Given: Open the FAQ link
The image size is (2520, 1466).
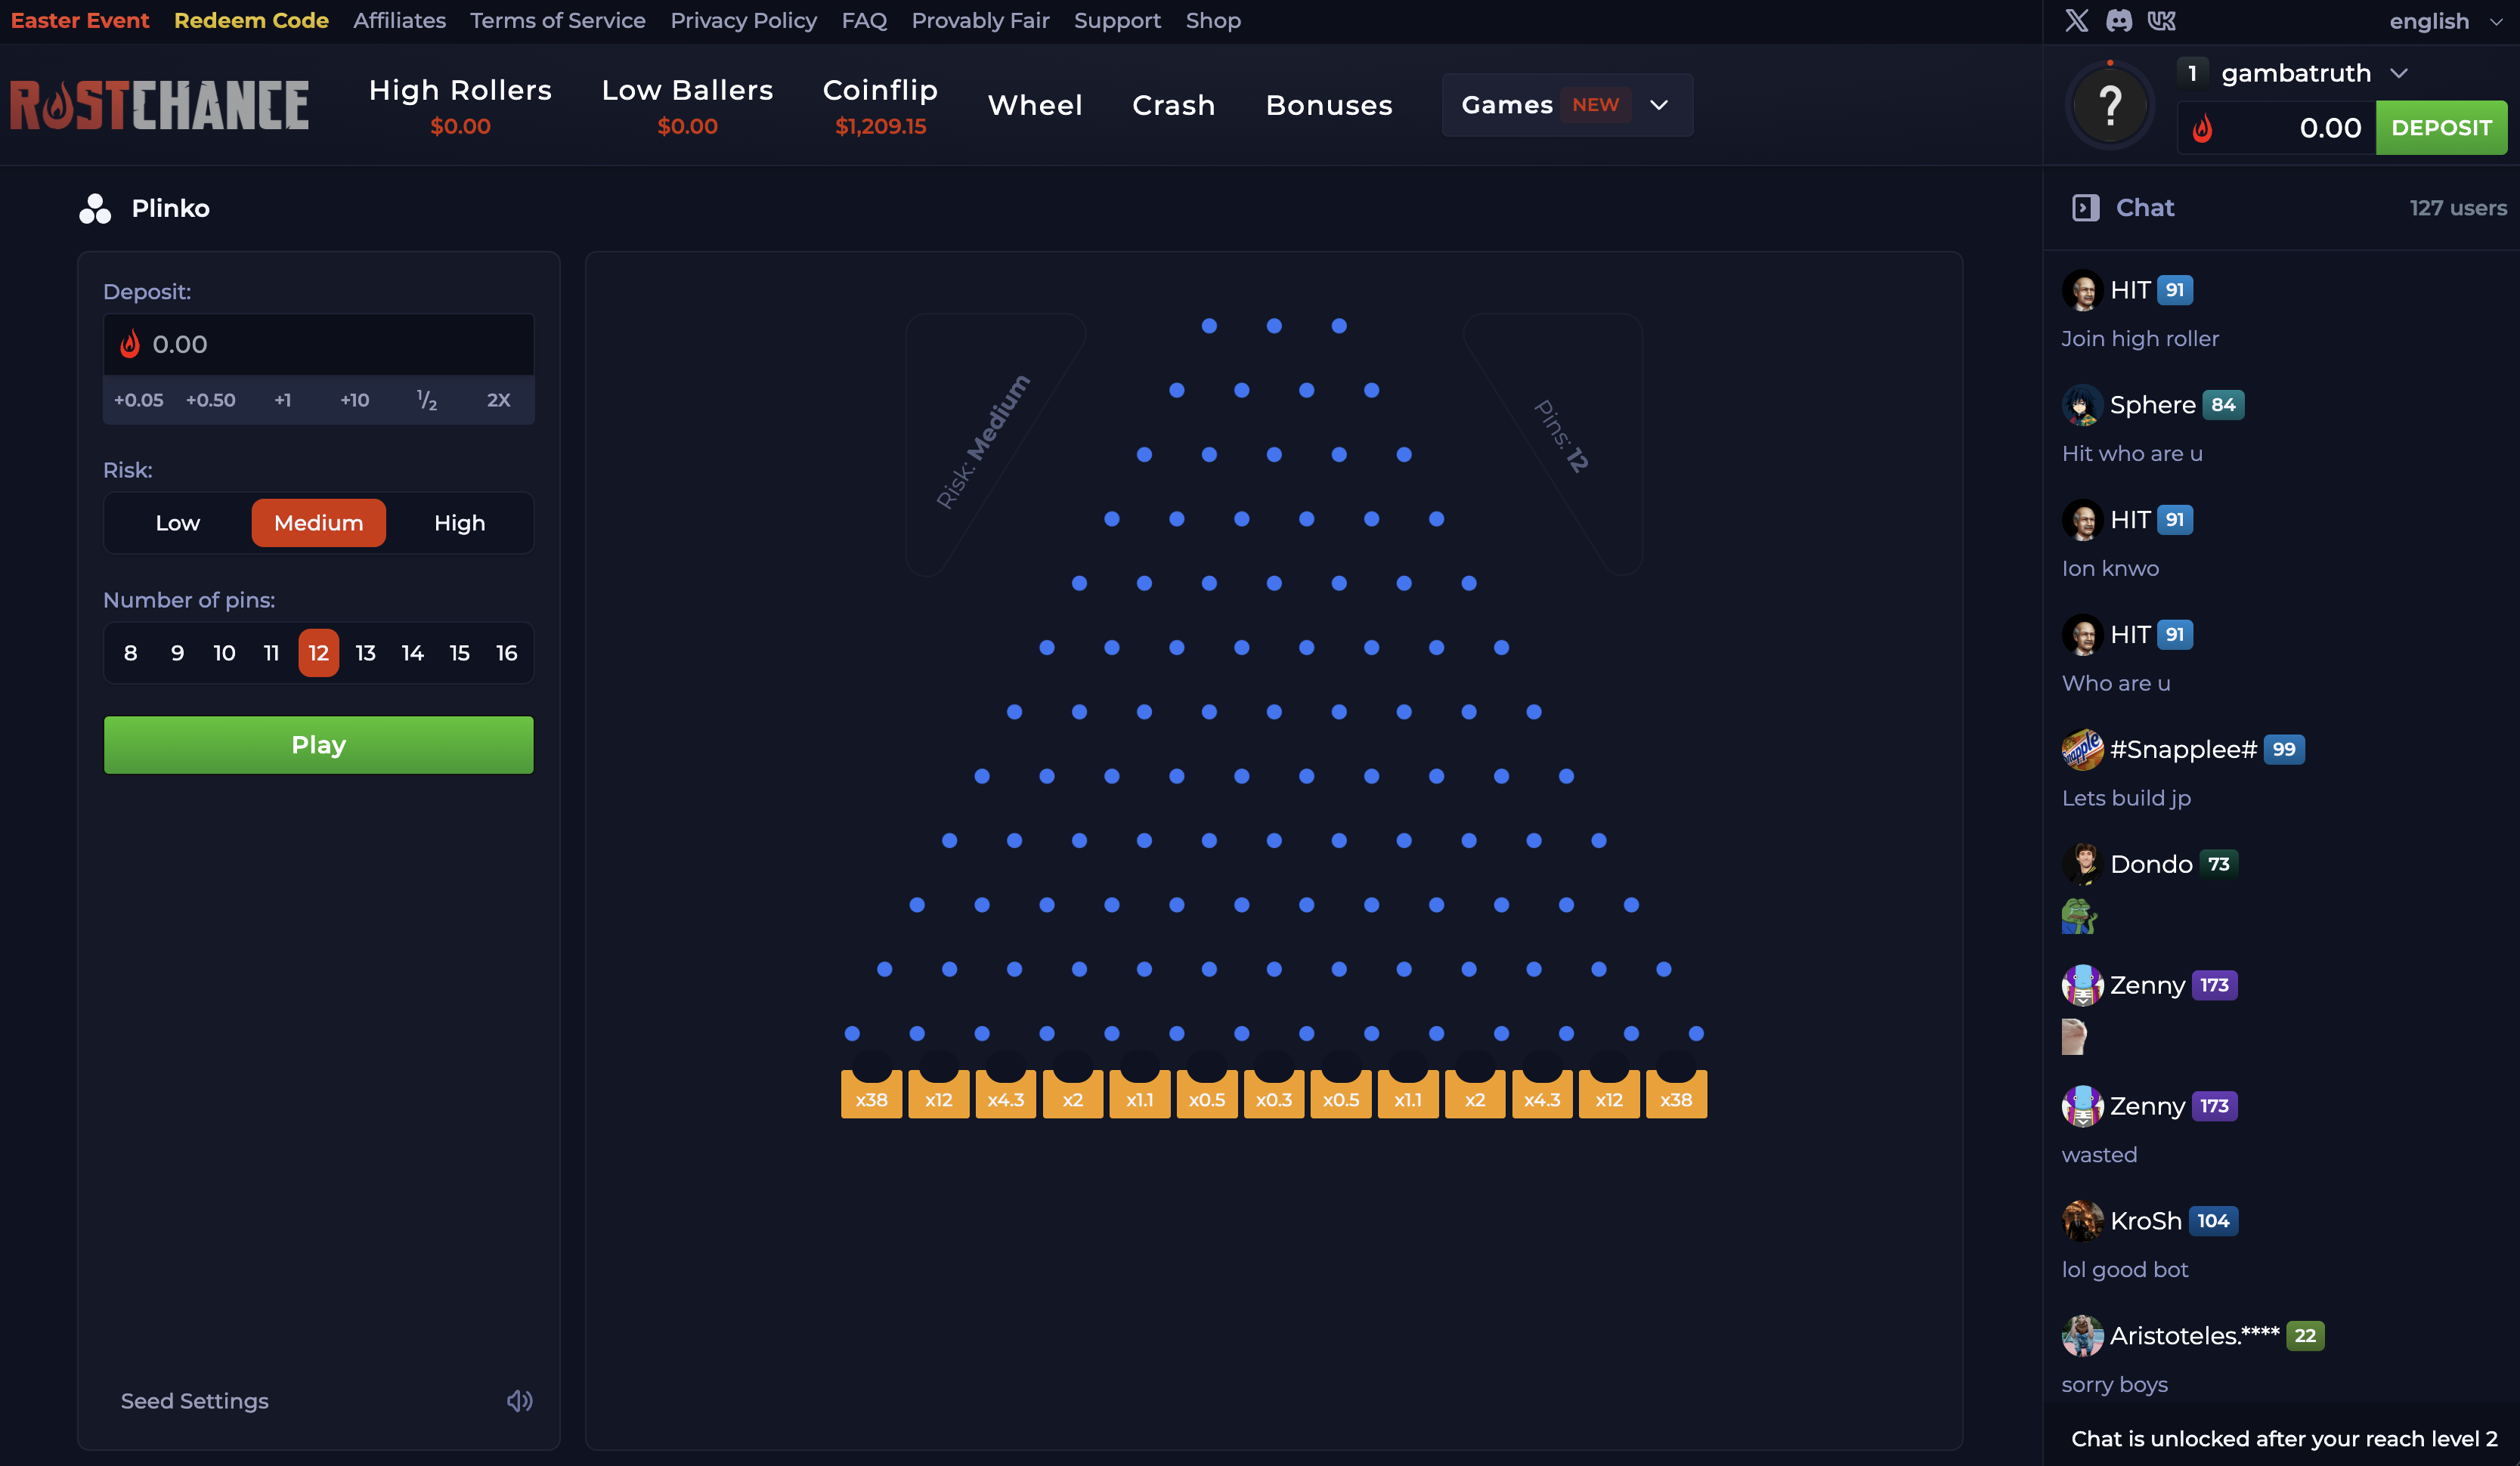Looking at the screenshot, I should 864,20.
